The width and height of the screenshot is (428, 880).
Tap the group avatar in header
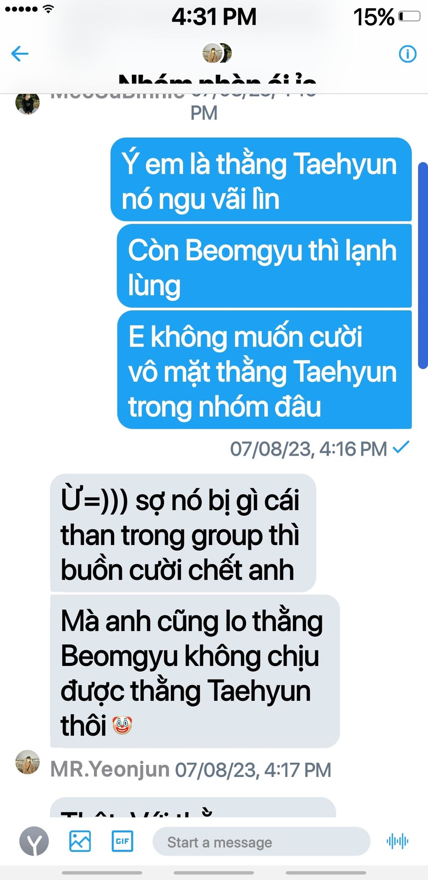(x=217, y=53)
